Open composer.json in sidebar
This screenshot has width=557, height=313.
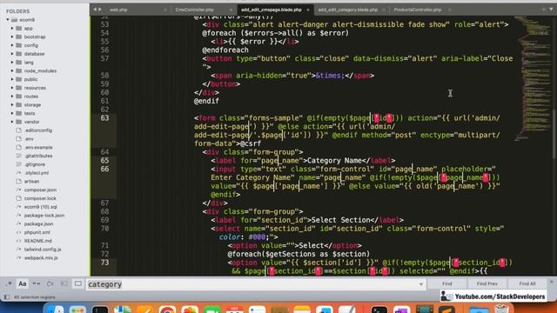coord(40,190)
